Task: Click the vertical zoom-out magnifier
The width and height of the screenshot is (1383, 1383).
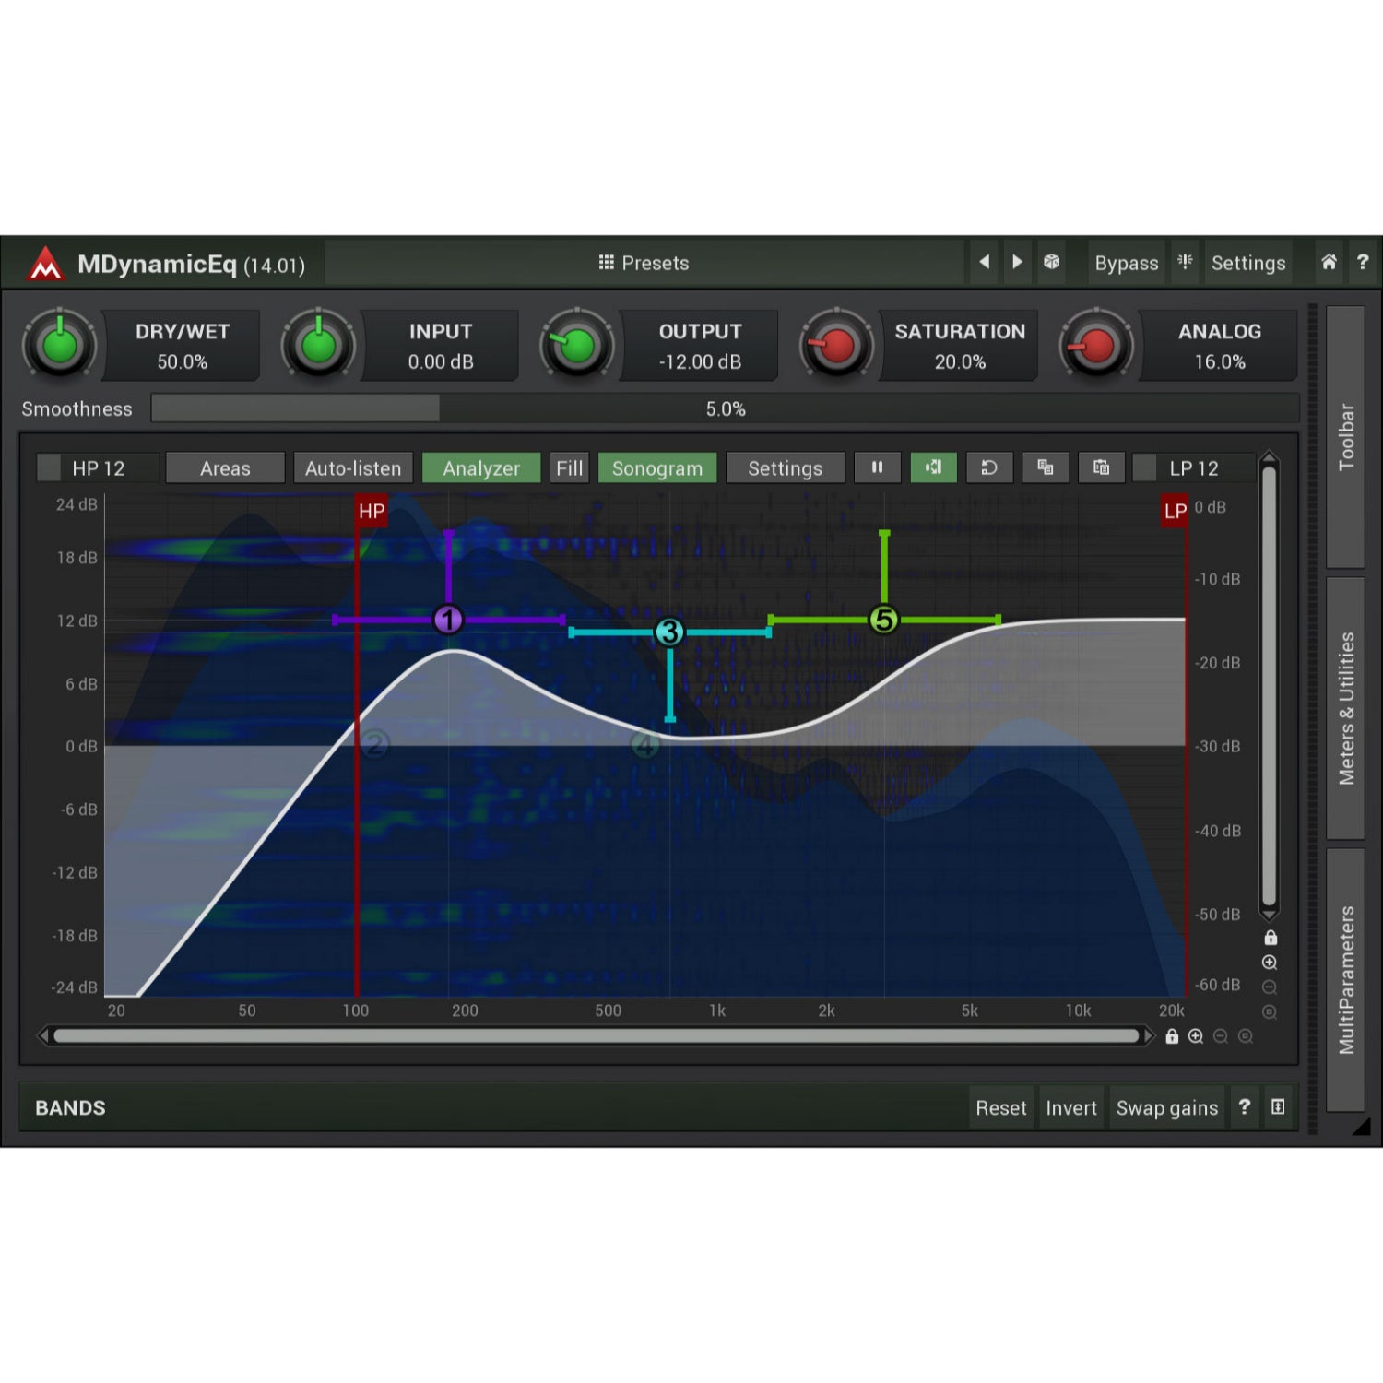Action: coord(1270,987)
